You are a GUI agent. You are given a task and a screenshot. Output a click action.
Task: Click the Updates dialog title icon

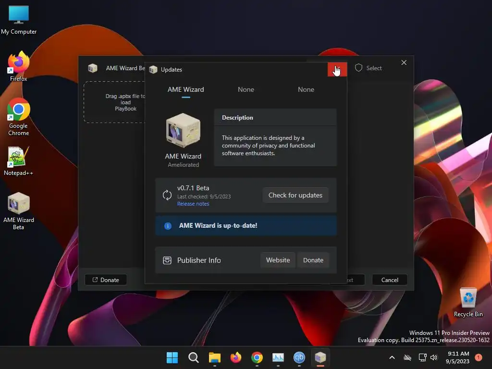(x=153, y=69)
